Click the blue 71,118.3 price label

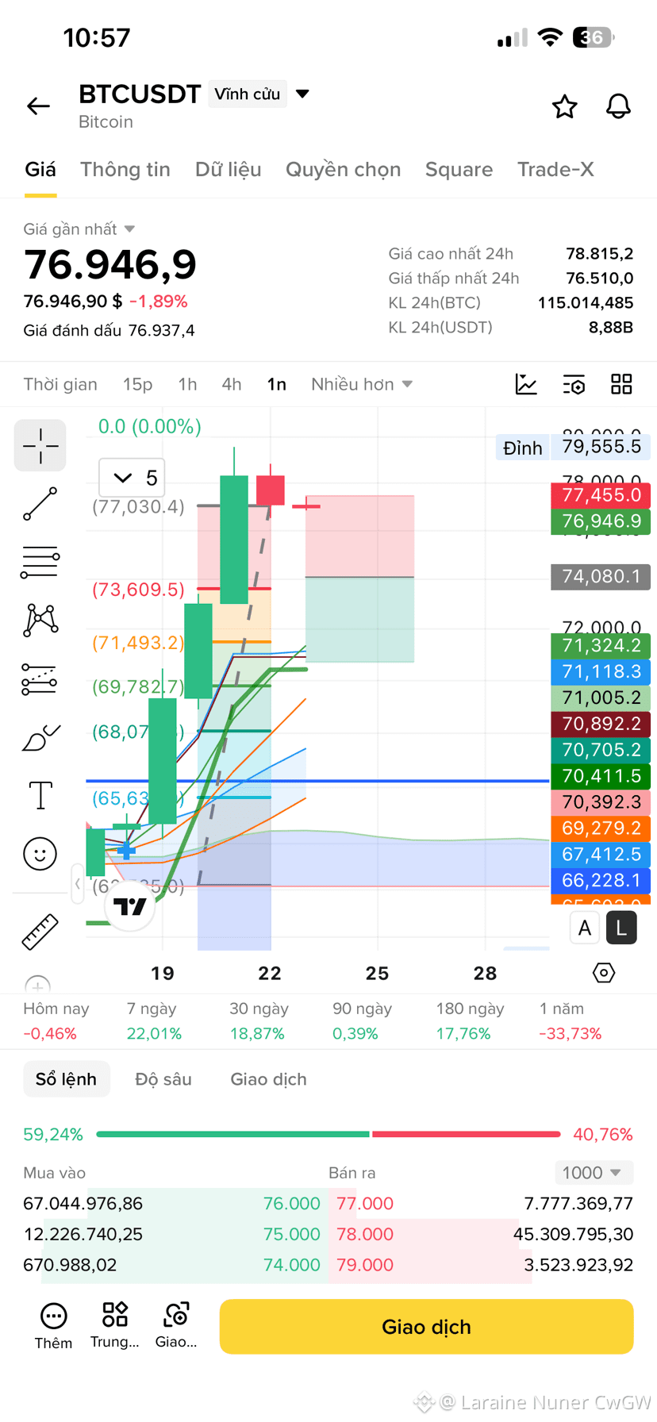(600, 671)
